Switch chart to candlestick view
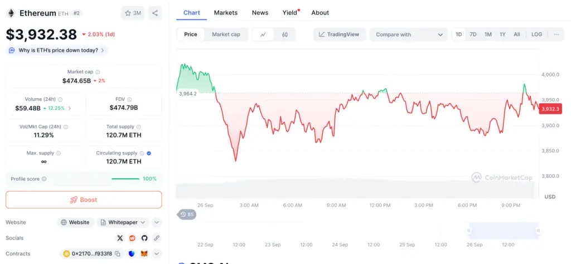Screen dimensions: 571x264 coord(285,35)
